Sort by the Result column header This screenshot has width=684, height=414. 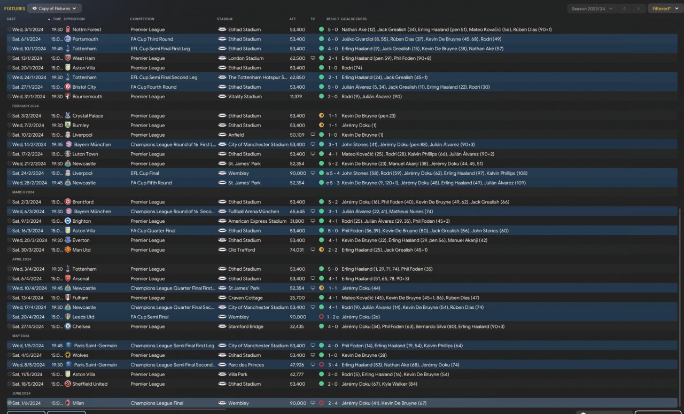[x=332, y=19]
